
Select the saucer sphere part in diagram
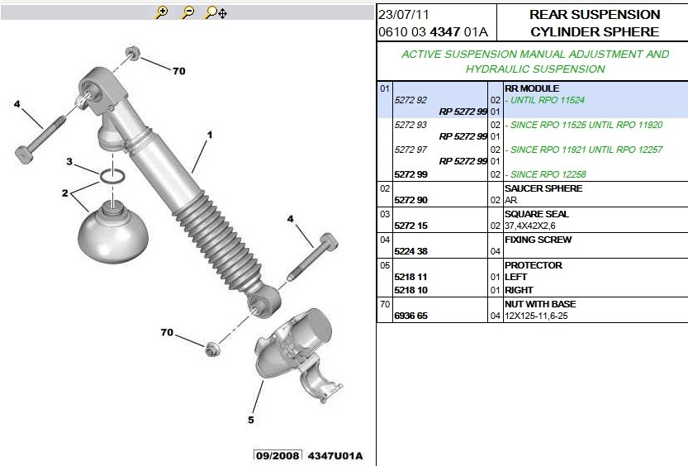pyautogui.click(x=113, y=232)
